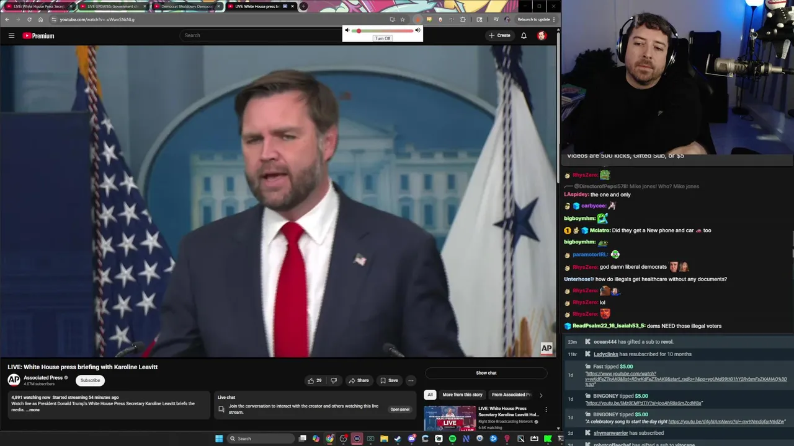Switch to the first LIVE: White House Press tab
794x446 pixels.
click(39, 6)
